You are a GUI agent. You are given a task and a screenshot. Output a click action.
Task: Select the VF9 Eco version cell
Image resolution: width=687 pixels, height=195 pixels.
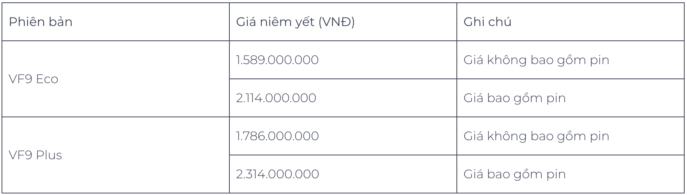[33, 79]
